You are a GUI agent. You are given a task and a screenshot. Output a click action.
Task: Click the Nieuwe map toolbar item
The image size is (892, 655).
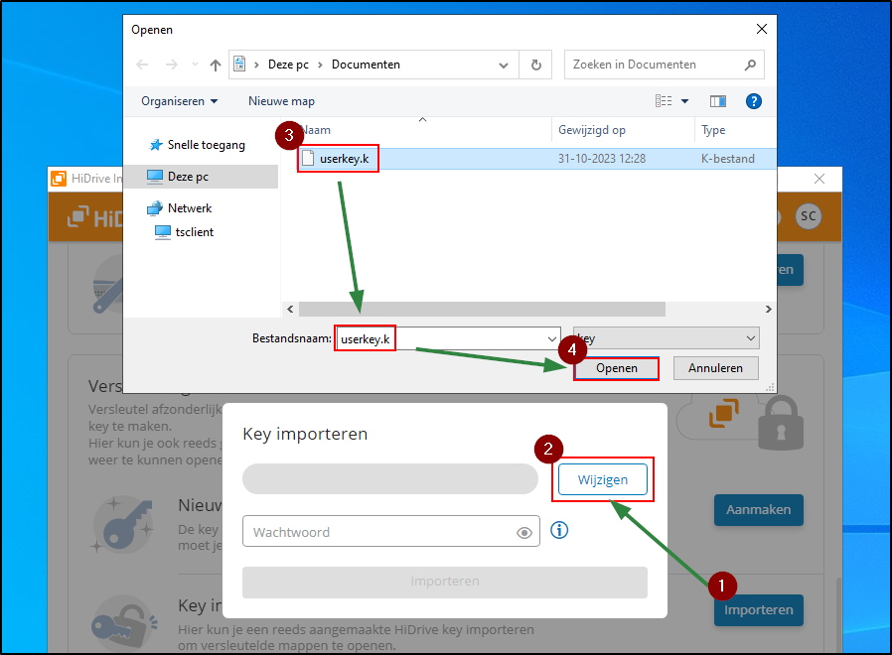pyautogui.click(x=281, y=101)
